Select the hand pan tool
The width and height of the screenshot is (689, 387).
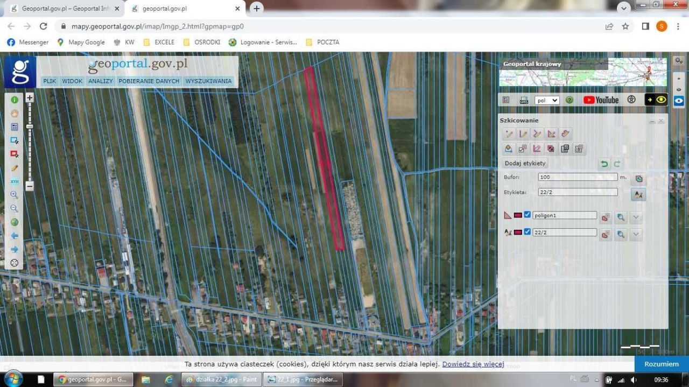coord(15,114)
